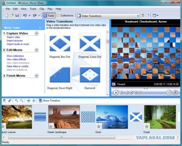Screen dimensions: 182x146
Task: Click the Next Frame button
Action: [136, 93]
